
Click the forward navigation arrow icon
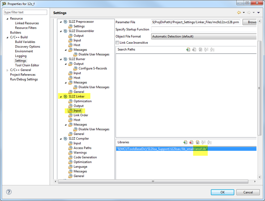tap(249, 12)
